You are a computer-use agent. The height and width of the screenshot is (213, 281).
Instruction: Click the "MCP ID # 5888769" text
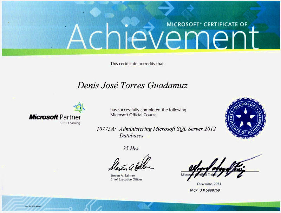point(205,190)
